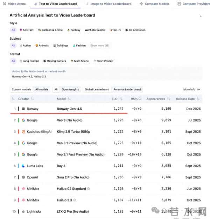Click the Luma Labs logo icon

(x=23, y=166)
